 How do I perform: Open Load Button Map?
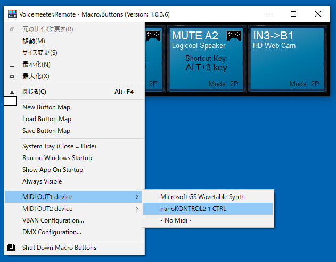click(74, 119)
